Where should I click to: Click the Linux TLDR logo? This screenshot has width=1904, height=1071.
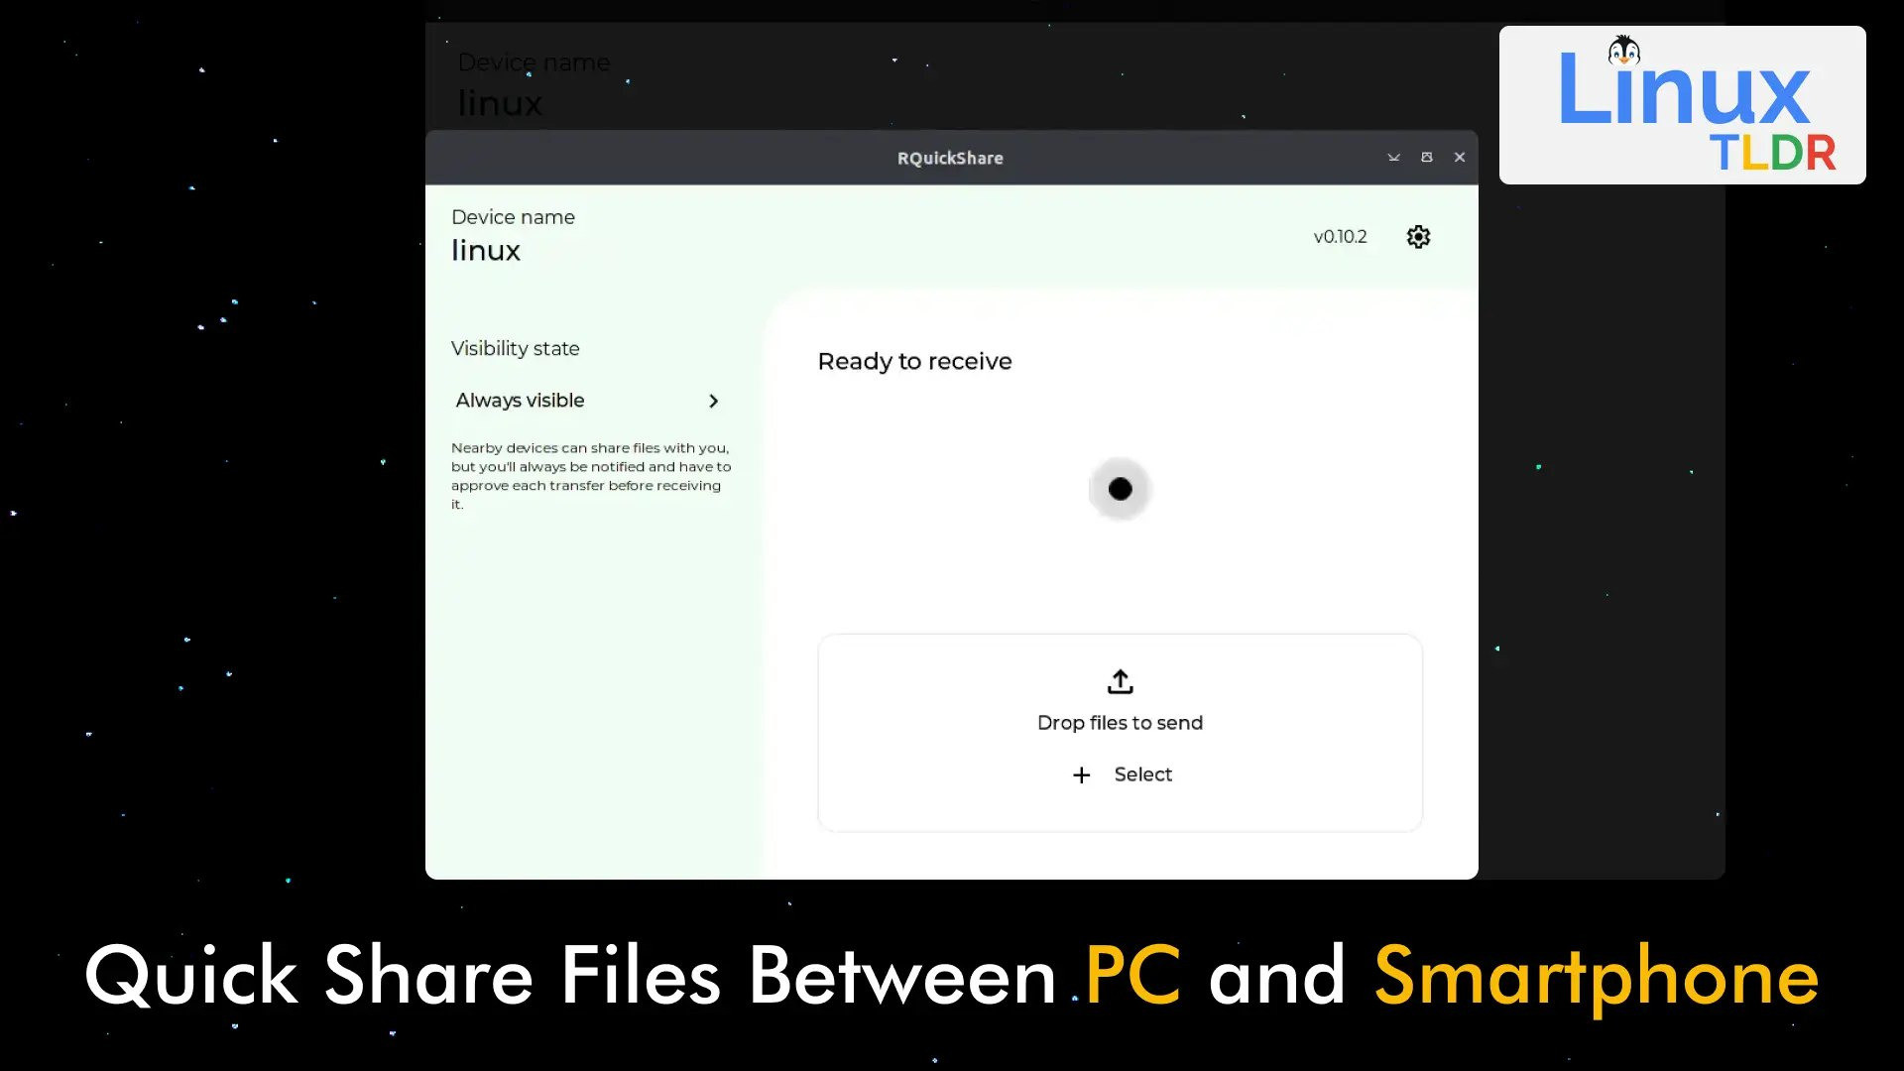pyautogui.click(x=1682, y=106)
